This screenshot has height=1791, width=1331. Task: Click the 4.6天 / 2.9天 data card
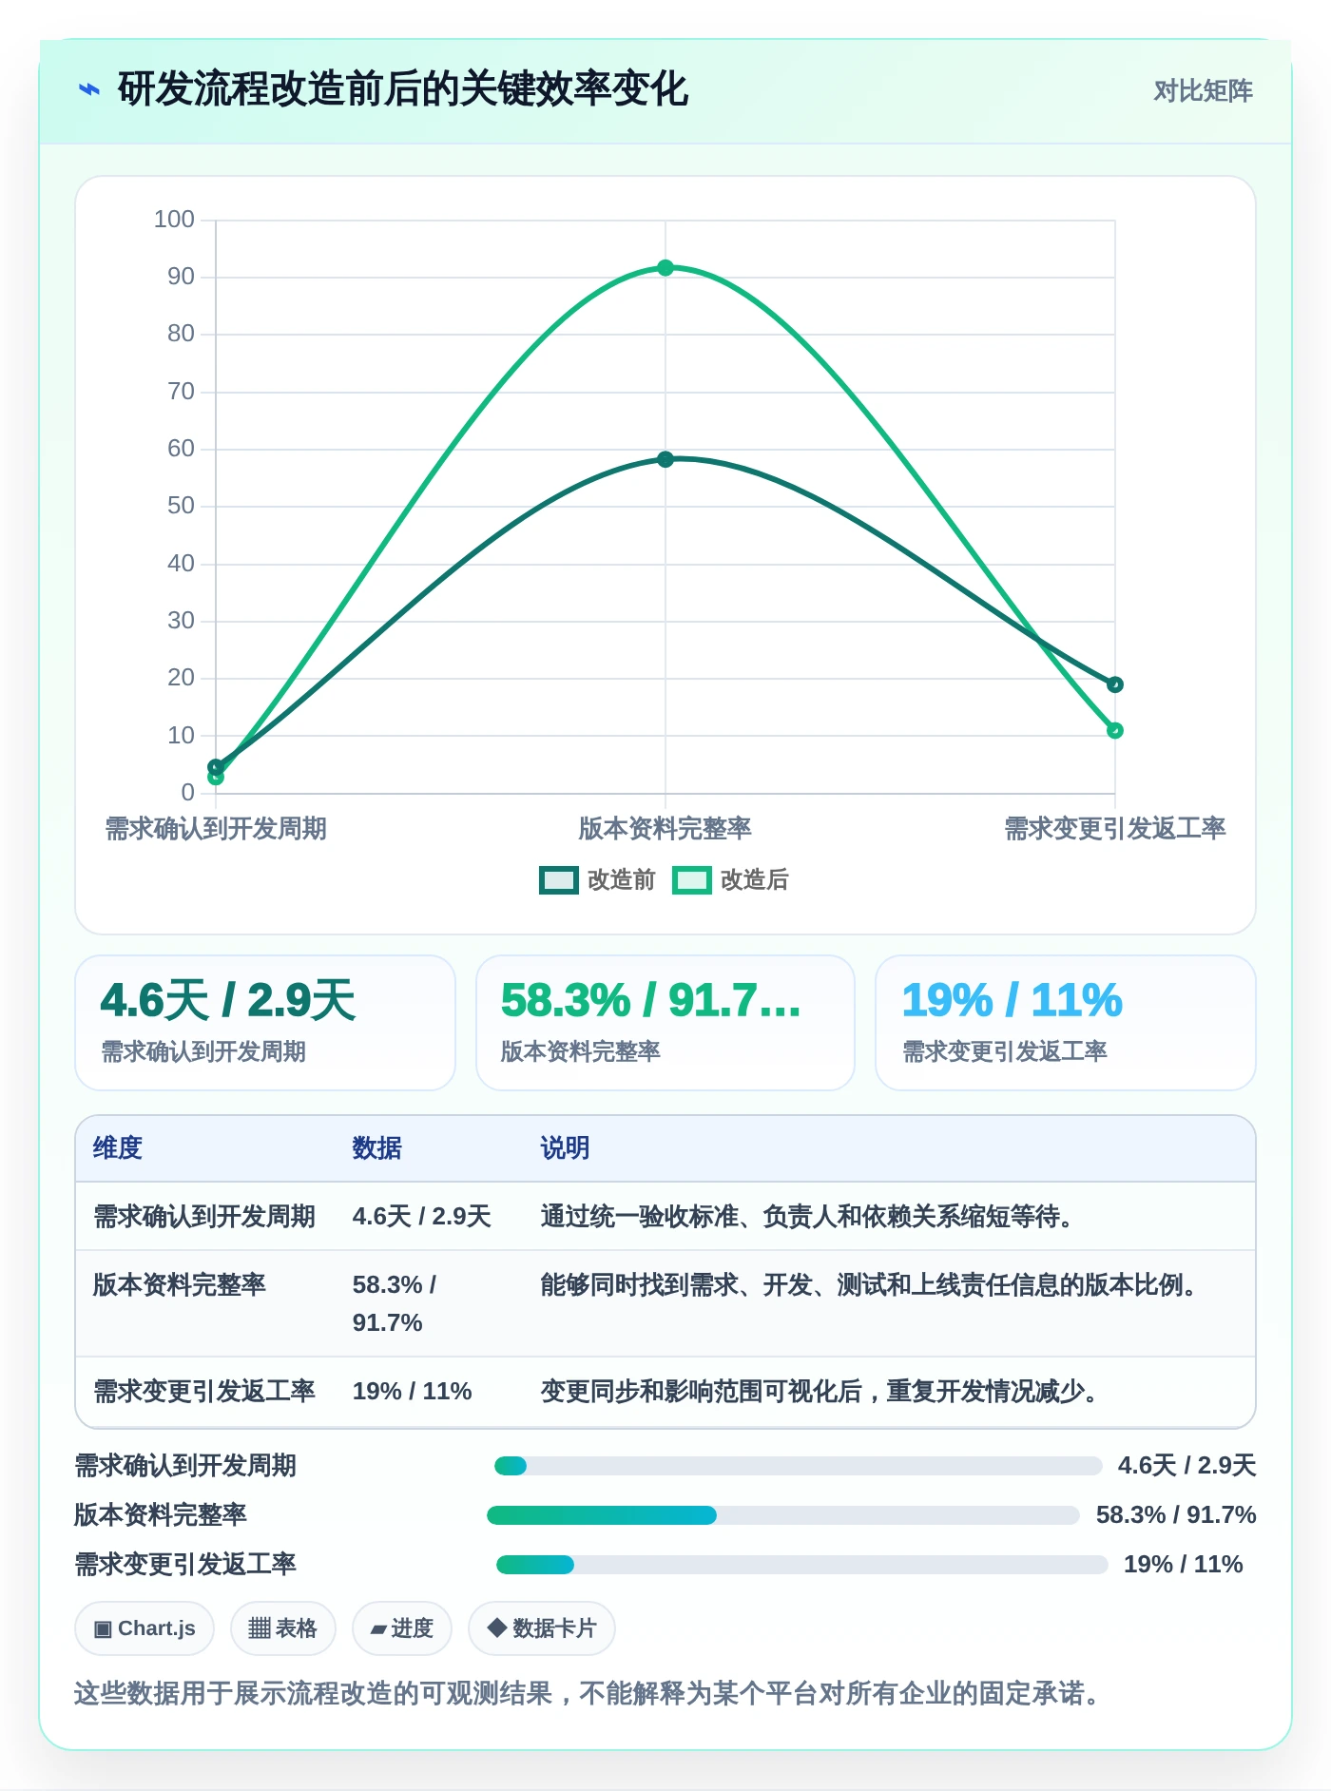(x=265, y=1023)
